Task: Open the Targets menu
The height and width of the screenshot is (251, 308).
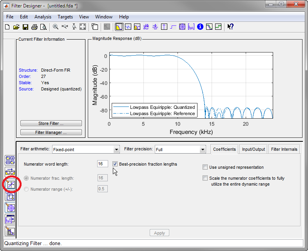Action: point(65,17)
